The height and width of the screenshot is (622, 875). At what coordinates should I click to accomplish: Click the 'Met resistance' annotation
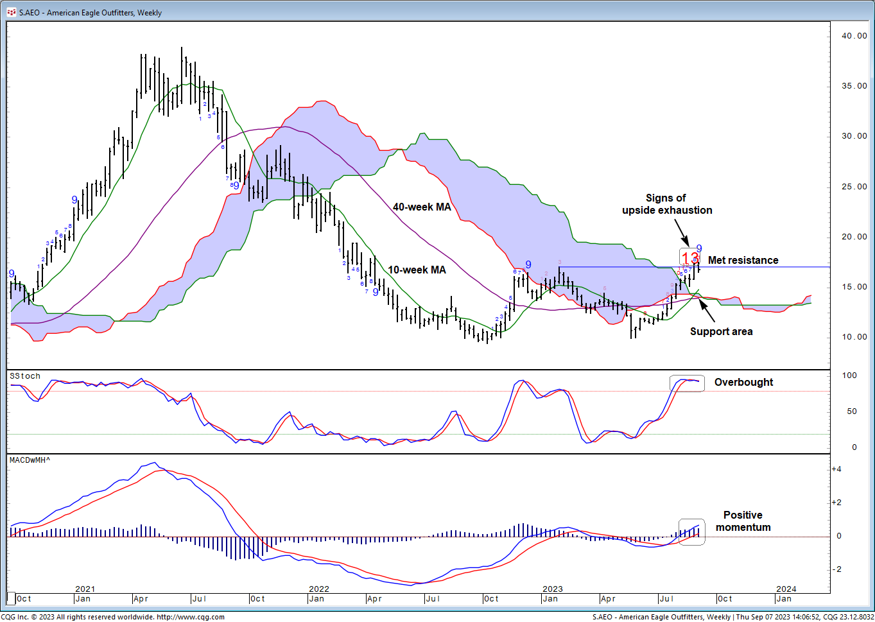pos(743,260)
